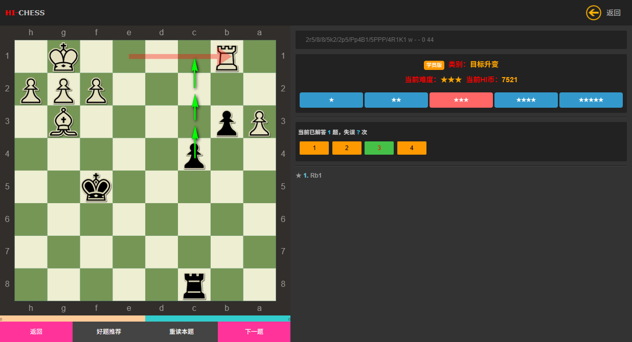The width and height of the screenshot is (632, 342).
Task: Click the progress bar under the board
Action: coord(145,319)
